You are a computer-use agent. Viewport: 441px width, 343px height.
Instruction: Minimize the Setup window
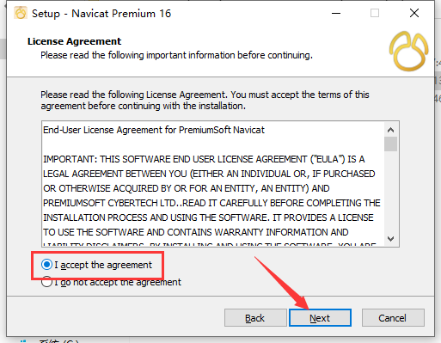click(336, 13)
